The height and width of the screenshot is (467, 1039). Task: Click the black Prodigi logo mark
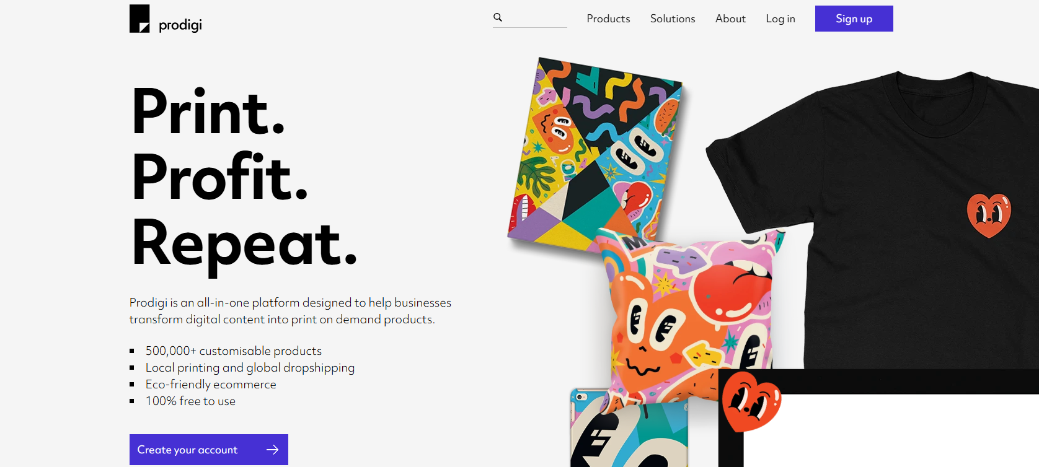139,19
